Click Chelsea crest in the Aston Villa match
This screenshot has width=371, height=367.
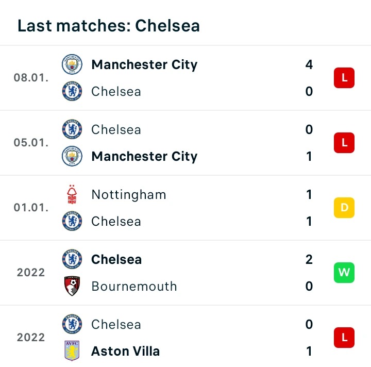click(72, 324)
